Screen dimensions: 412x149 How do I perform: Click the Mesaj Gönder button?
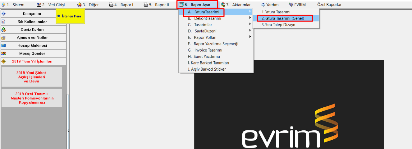pyautogui.click(x=33, y=54)
